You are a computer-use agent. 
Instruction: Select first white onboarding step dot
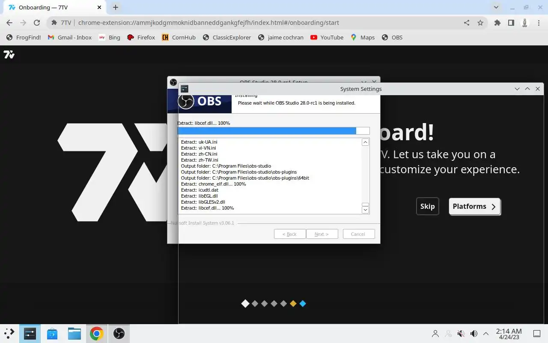pyautogui.click(x=245, y=304)
